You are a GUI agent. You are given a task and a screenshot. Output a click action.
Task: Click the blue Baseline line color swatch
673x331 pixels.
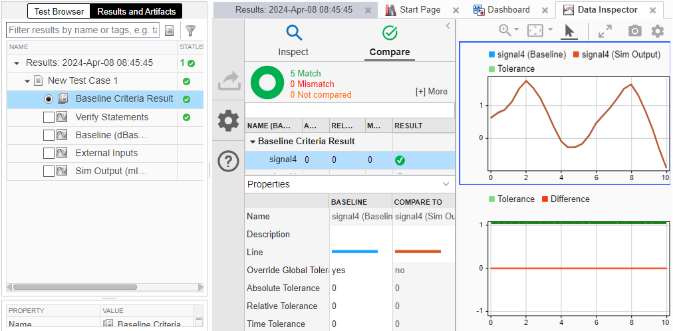tap(354, 252)
